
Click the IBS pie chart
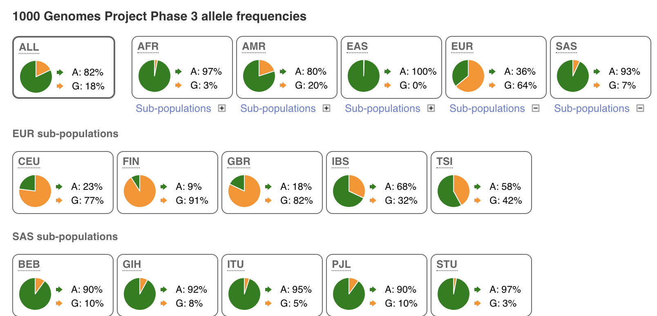click(x=349, y=191)
